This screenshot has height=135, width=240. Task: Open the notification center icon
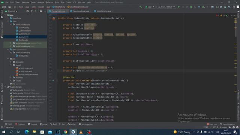[x=235, y=132]
